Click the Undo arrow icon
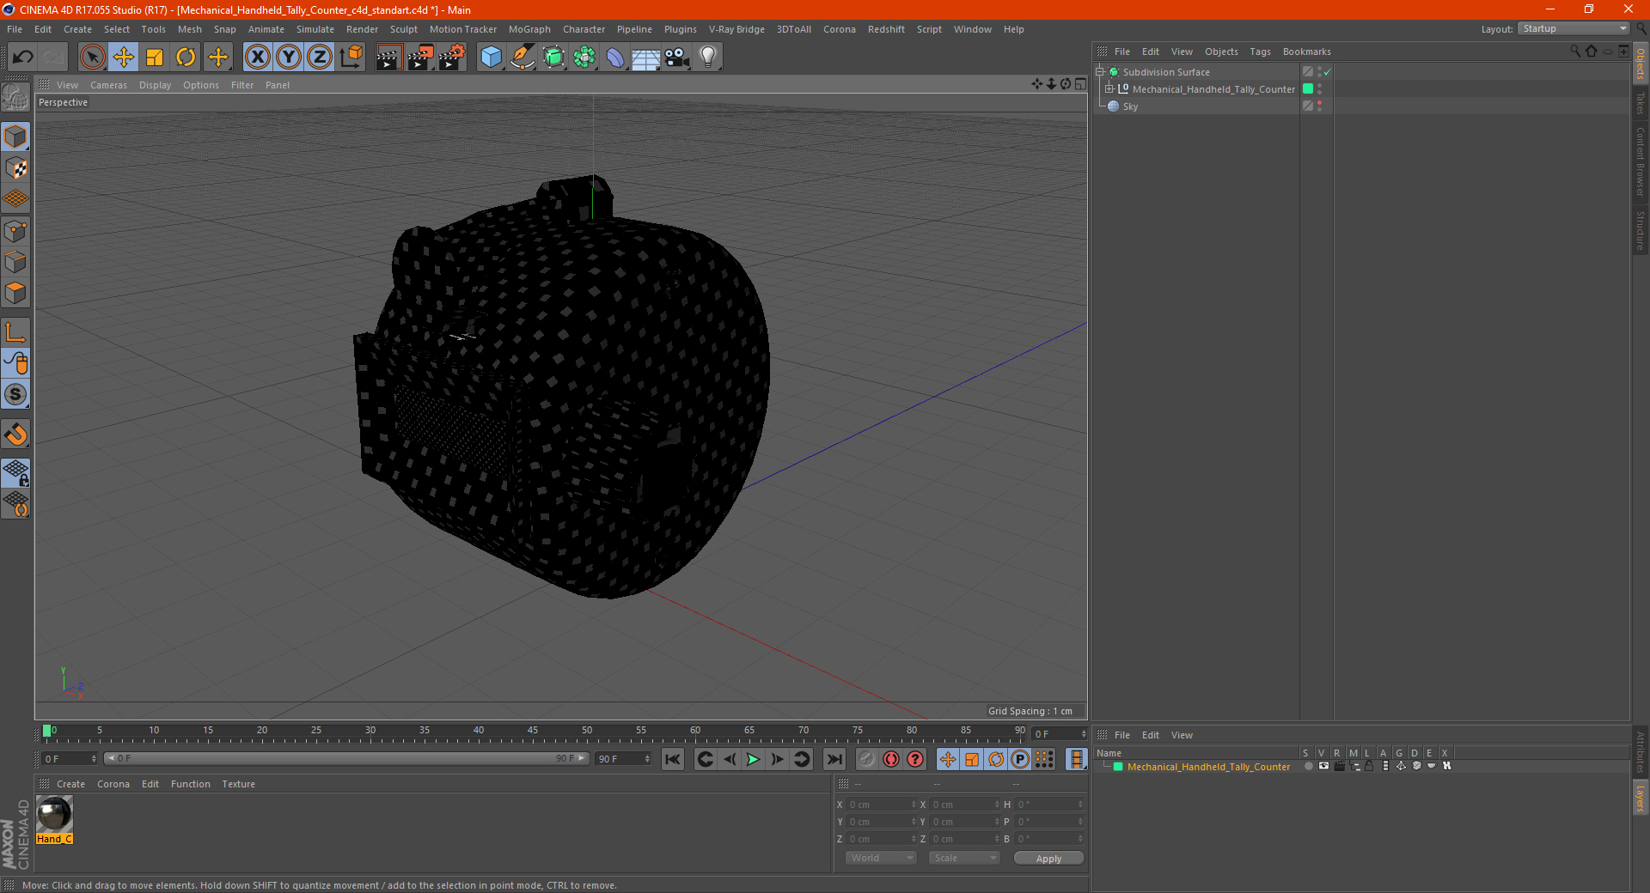Screen dimensions: 1650x893 tap(22, 58)
